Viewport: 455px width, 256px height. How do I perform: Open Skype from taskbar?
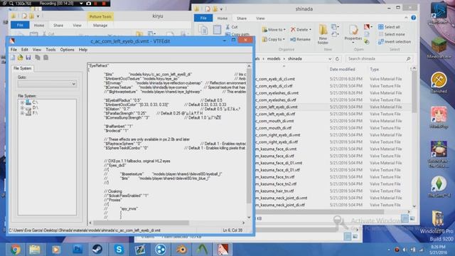click(x=119, y=250)
